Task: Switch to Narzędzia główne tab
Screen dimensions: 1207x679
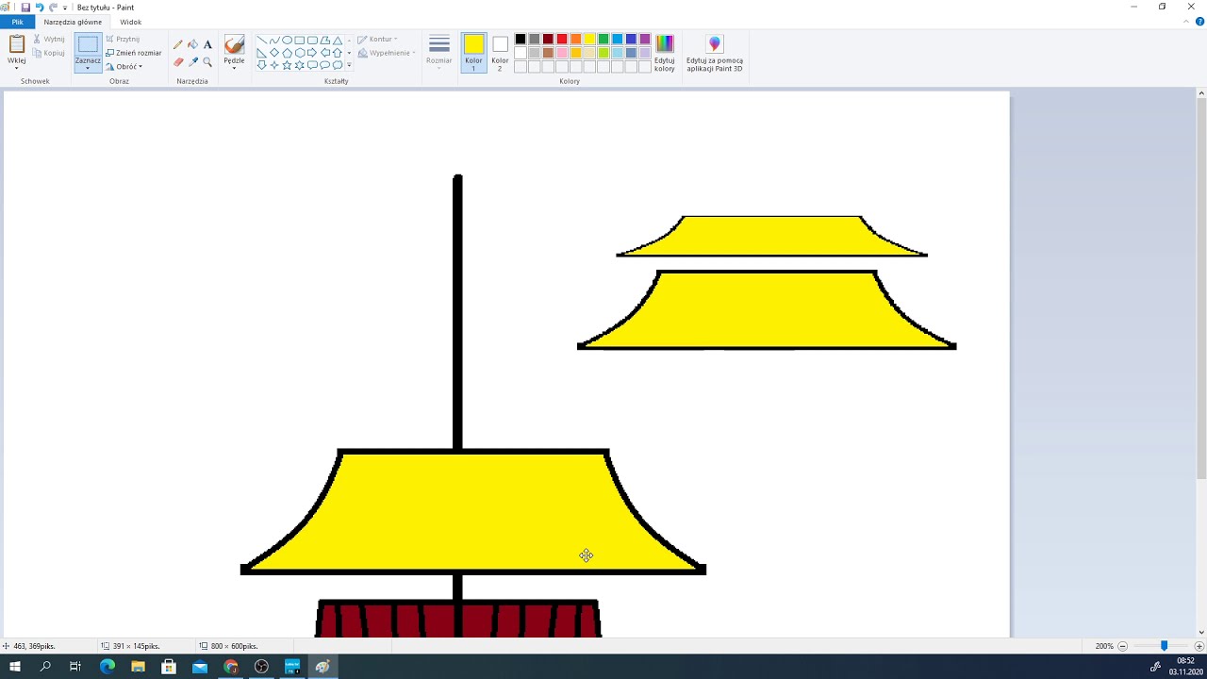Action: (73, 22)
